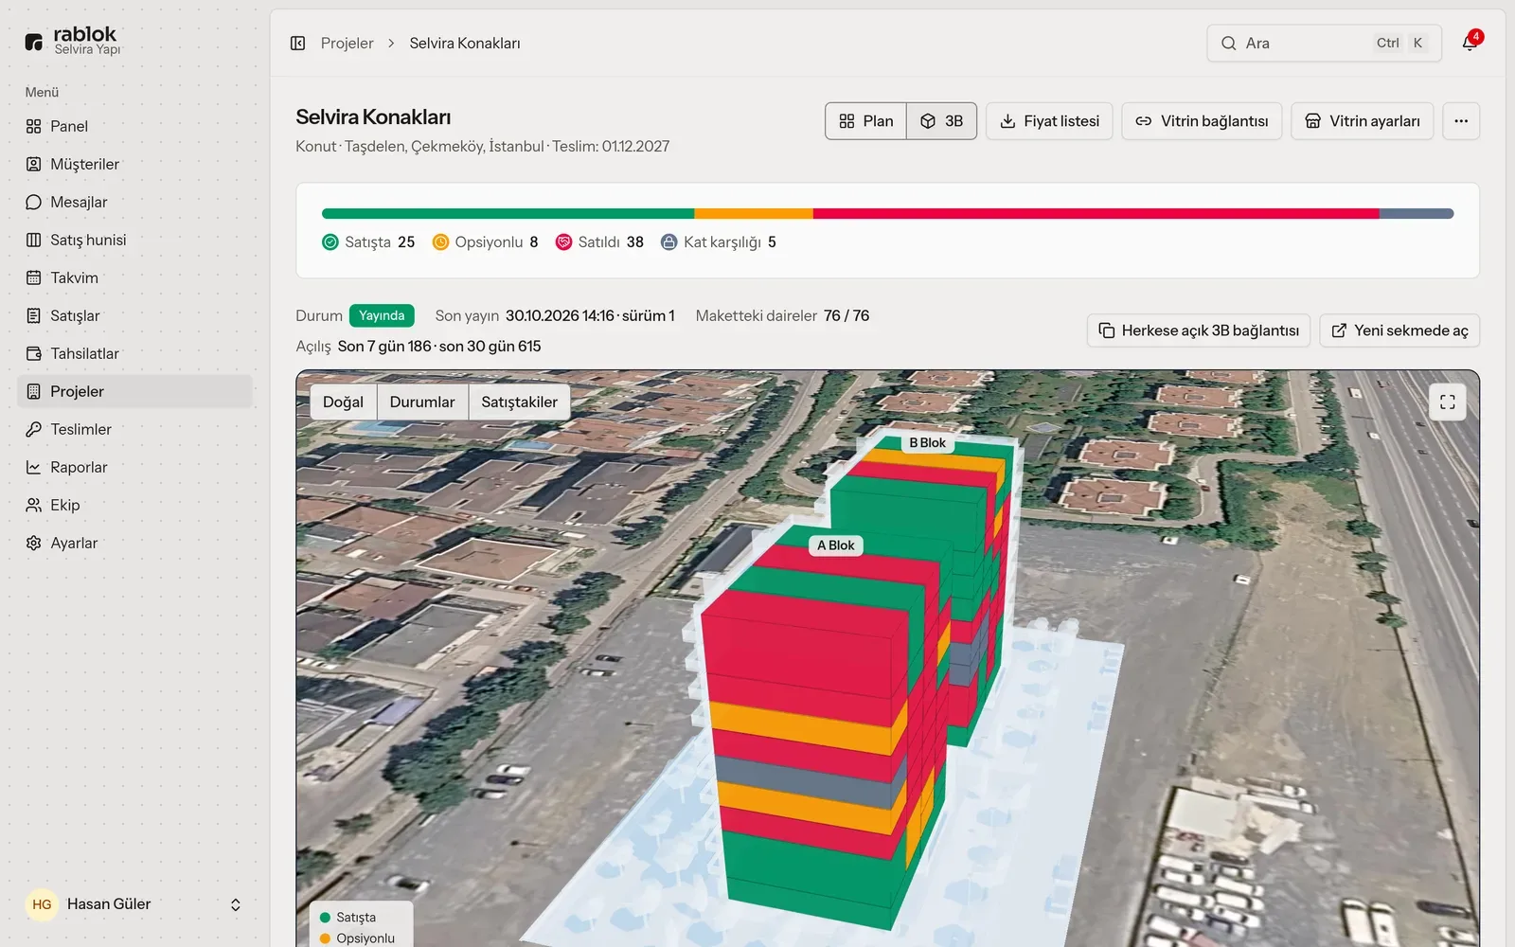This screenshot has width=1515, height=947.
Task: Collapse sidebar with panel toggle icon
Action: (x=297, y=44)
